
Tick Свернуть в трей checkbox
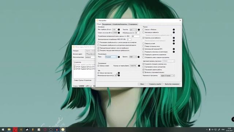tap(143, 44)
